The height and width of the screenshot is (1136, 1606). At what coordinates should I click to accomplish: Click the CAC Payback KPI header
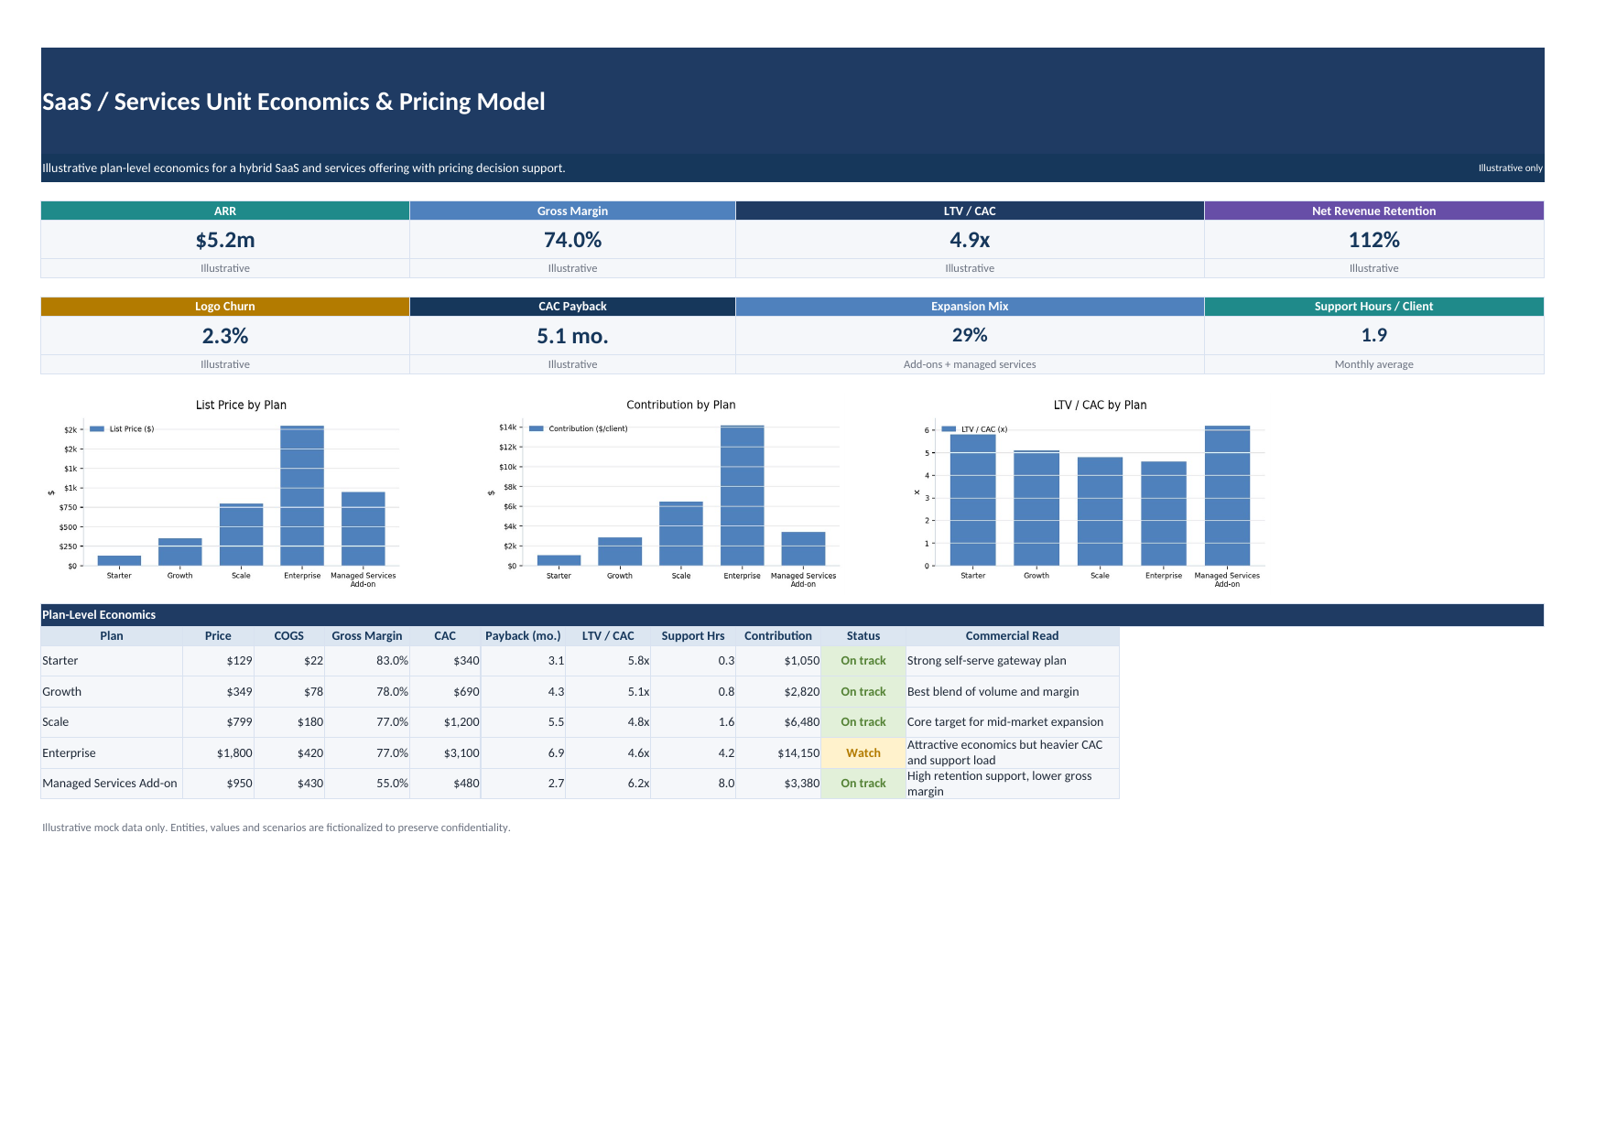(572, 307)
